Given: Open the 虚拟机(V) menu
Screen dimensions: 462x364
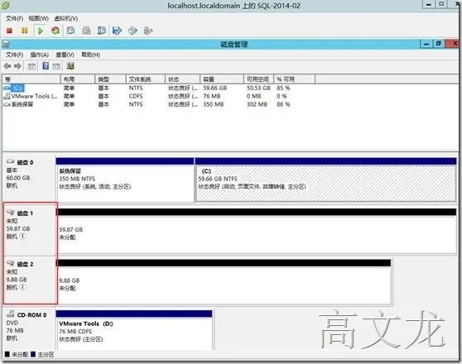Looking at the screenshot, I should pos(65,18).
